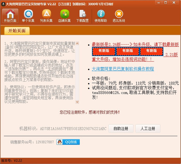This screenshot has height=164, width=181.
Task: Click the 软件价格 heading text
Action: point(101,79)
